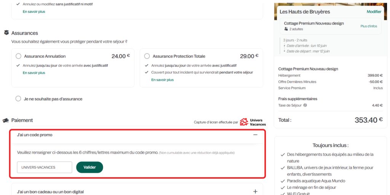390x195 pixels.
Task: Click Modifier next to Les Hauts de Bruyères
Action: pyautogui.click(x=374, y=12)
